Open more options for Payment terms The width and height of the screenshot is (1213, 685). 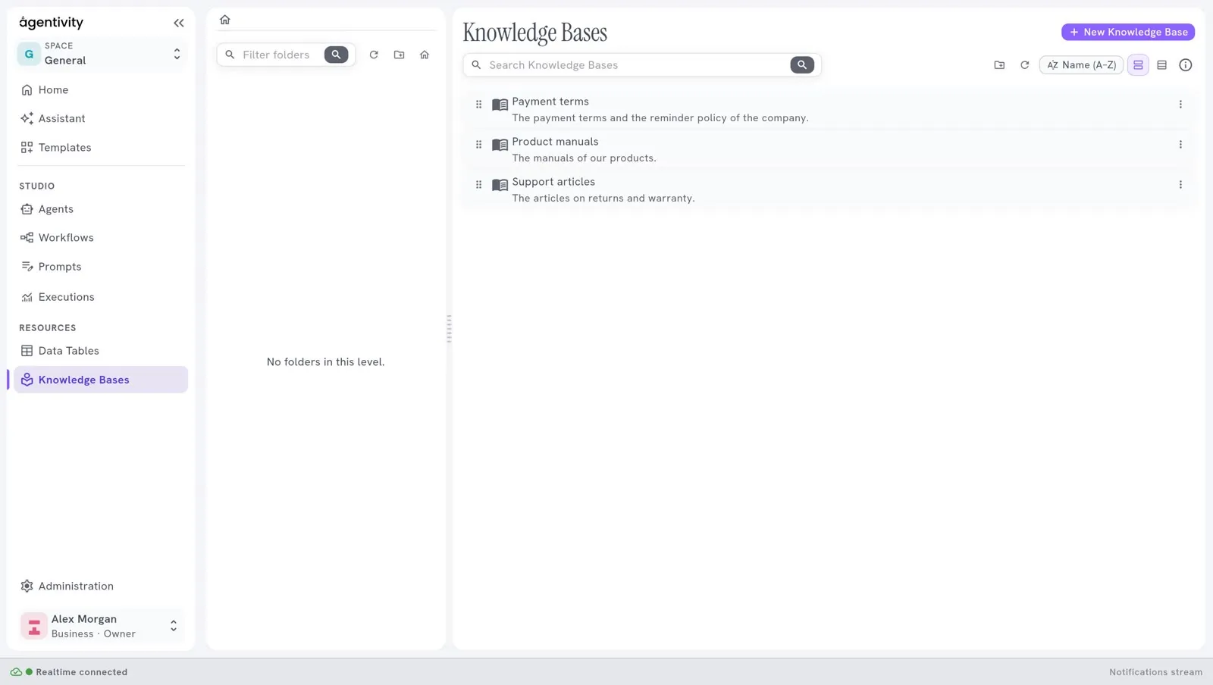1180,105
